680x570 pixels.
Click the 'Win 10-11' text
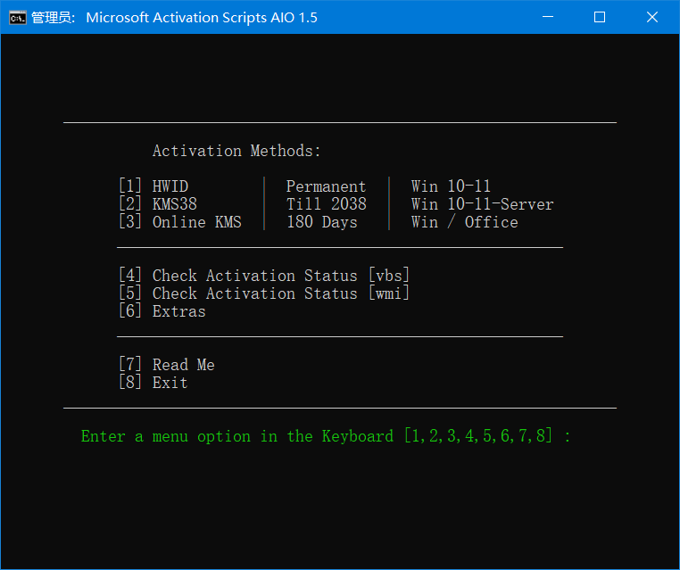tap(451, 186)
